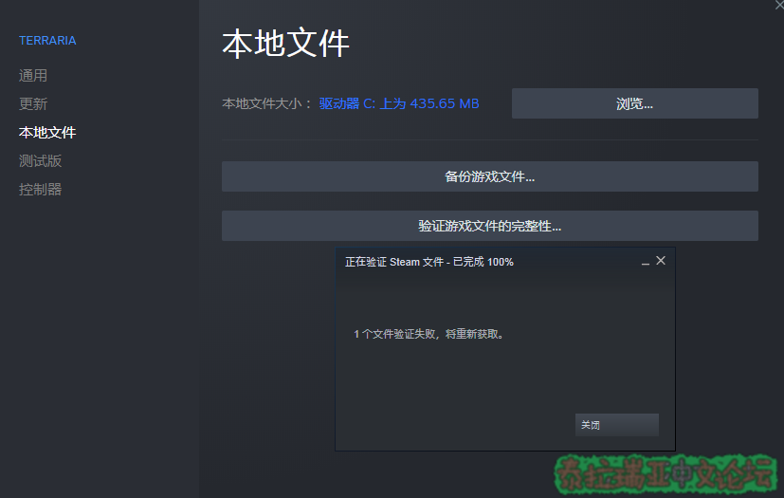Go to the 控制器 (Controller) tab
The image size is (784, 498).
click(x=40, y=190)
